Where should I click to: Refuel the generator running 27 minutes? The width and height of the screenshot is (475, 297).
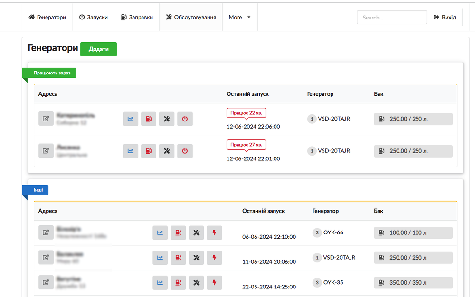pyautogui.click(x=149, y=151)
